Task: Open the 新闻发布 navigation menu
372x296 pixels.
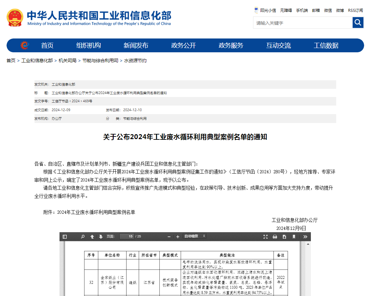Action: pos(136,45)
